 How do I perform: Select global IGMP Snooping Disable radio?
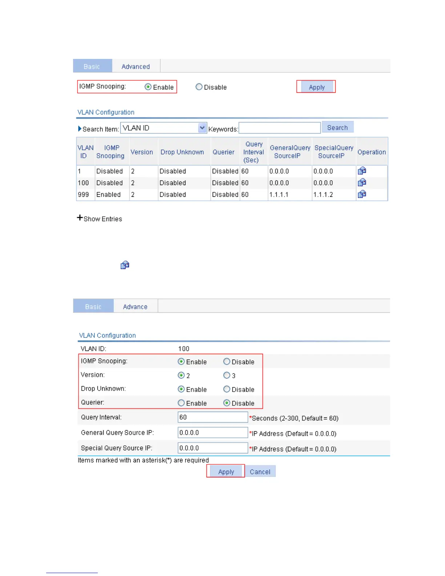(x=199, y=87)
